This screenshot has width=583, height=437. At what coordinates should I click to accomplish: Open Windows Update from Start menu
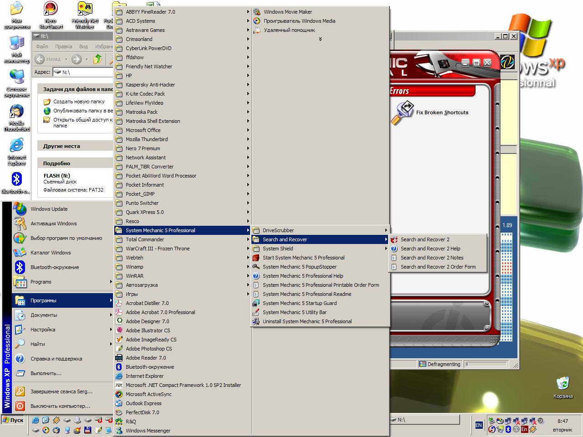(x=63, y=209)
